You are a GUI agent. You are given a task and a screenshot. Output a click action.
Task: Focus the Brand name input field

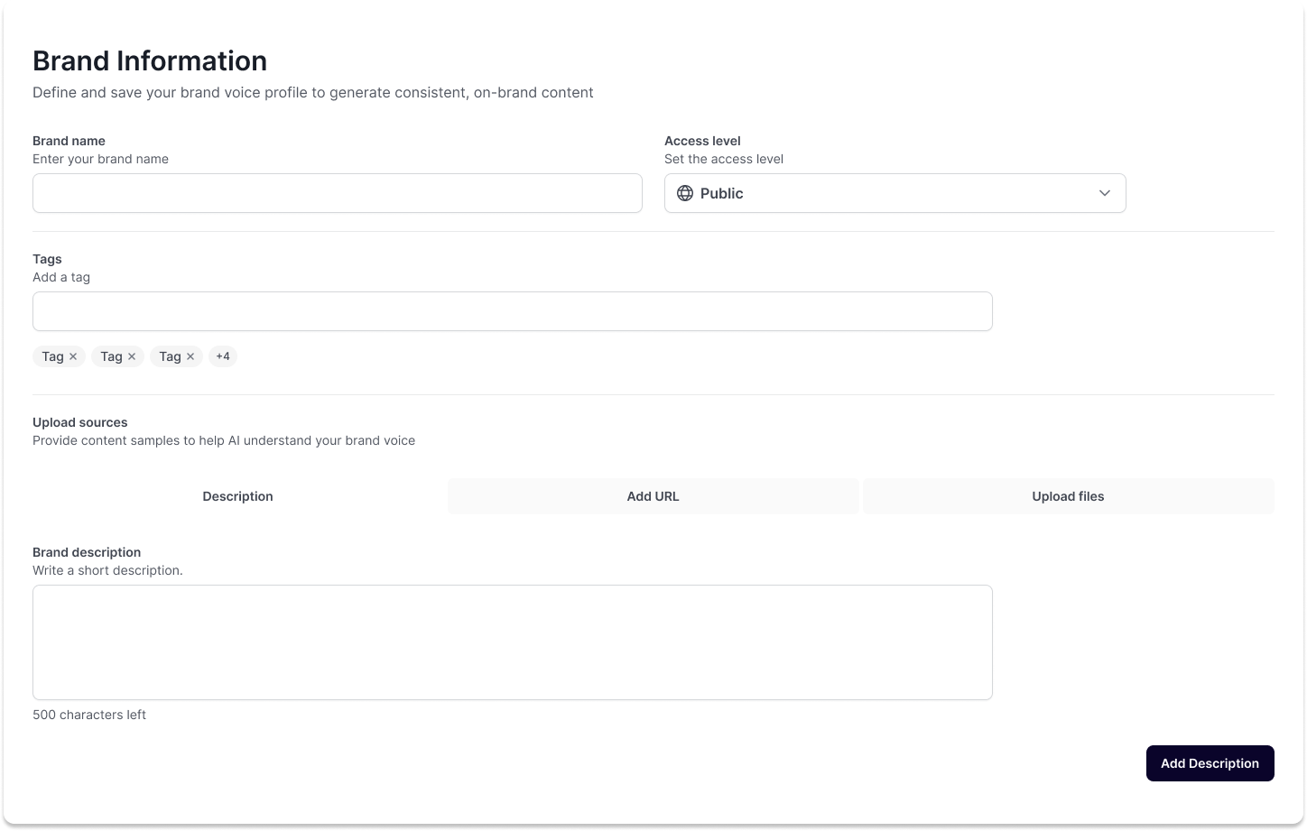coord(337,193)
